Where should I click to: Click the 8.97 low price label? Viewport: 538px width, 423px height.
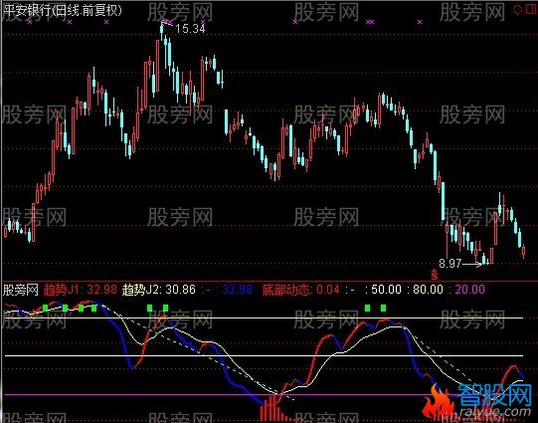click(449, 264)
